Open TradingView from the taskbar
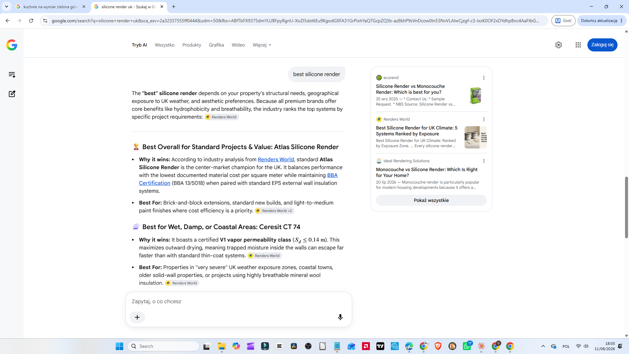This screenshot has height=354, width=629. [380, 346]
